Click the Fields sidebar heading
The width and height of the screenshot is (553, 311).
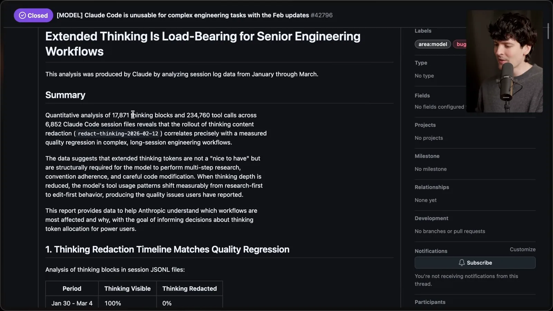coord(422,96)
